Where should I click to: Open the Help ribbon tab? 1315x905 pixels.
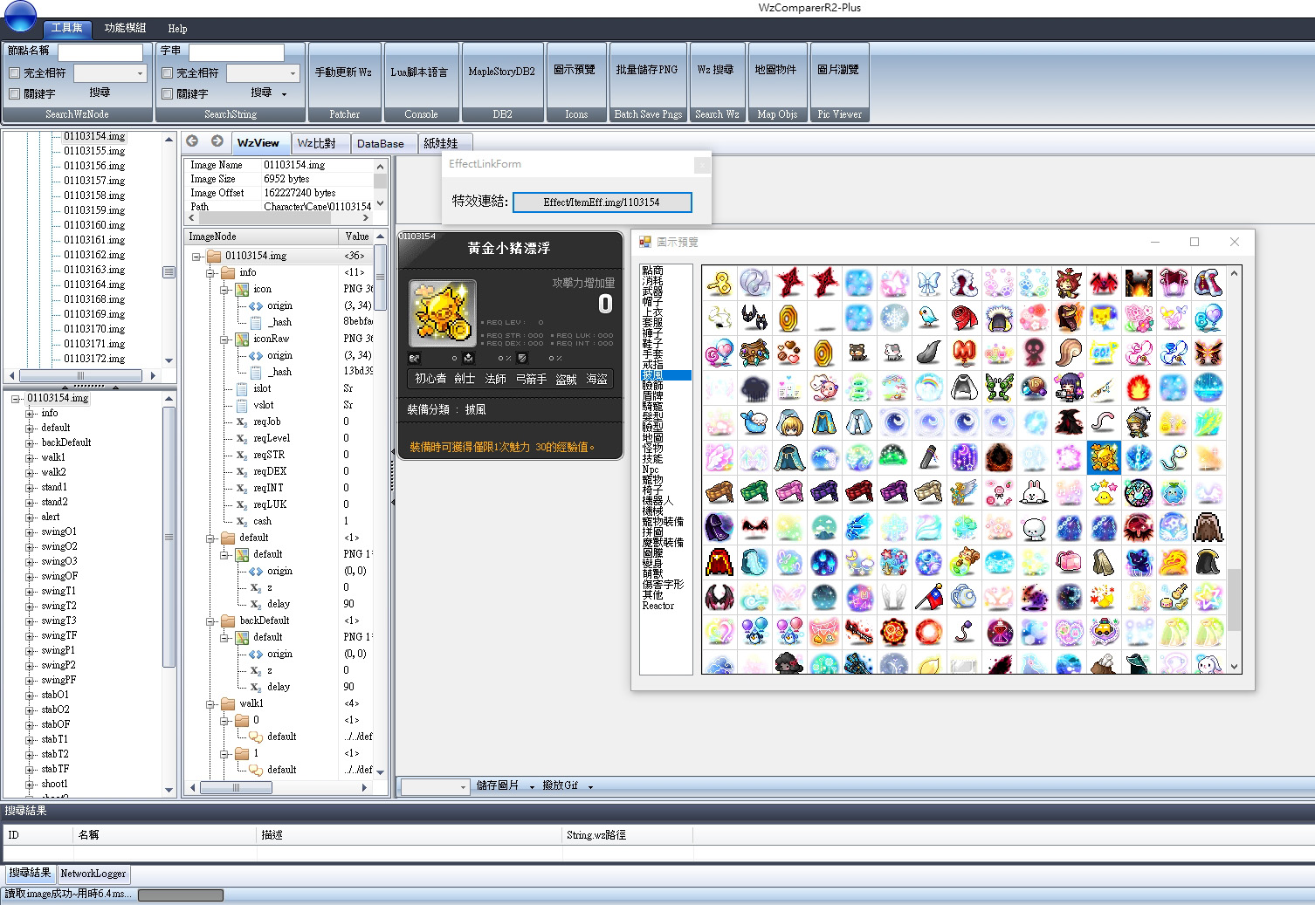tap(177, 28)
